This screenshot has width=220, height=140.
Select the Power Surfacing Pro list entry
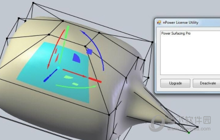[x=176, y=33]
